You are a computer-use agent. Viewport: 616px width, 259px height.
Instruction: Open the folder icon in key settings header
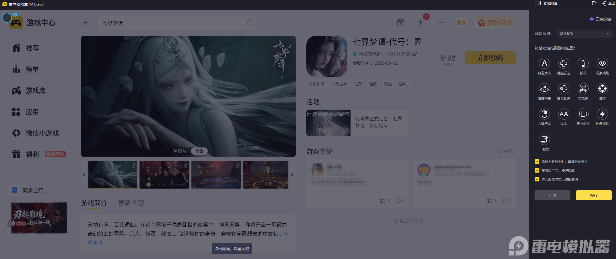pyautogui.click(x=595, y=3)
